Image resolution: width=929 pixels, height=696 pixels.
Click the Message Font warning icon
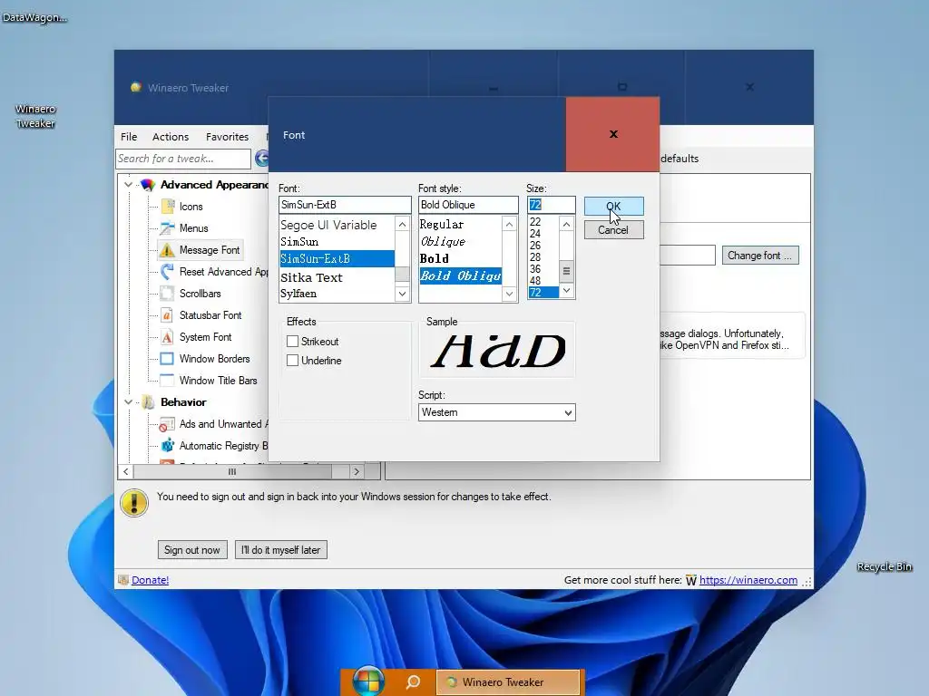168,250
